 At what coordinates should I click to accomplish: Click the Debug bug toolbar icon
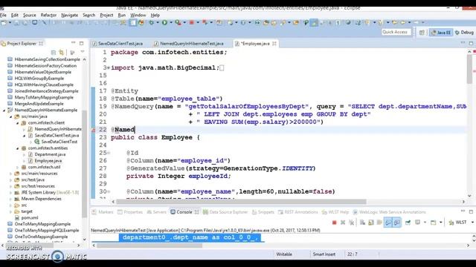[x=151, y=22]
